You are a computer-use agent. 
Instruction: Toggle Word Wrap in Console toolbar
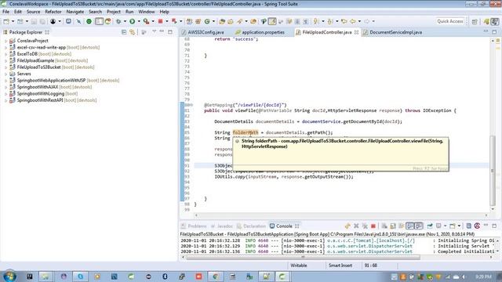(402, 226)
